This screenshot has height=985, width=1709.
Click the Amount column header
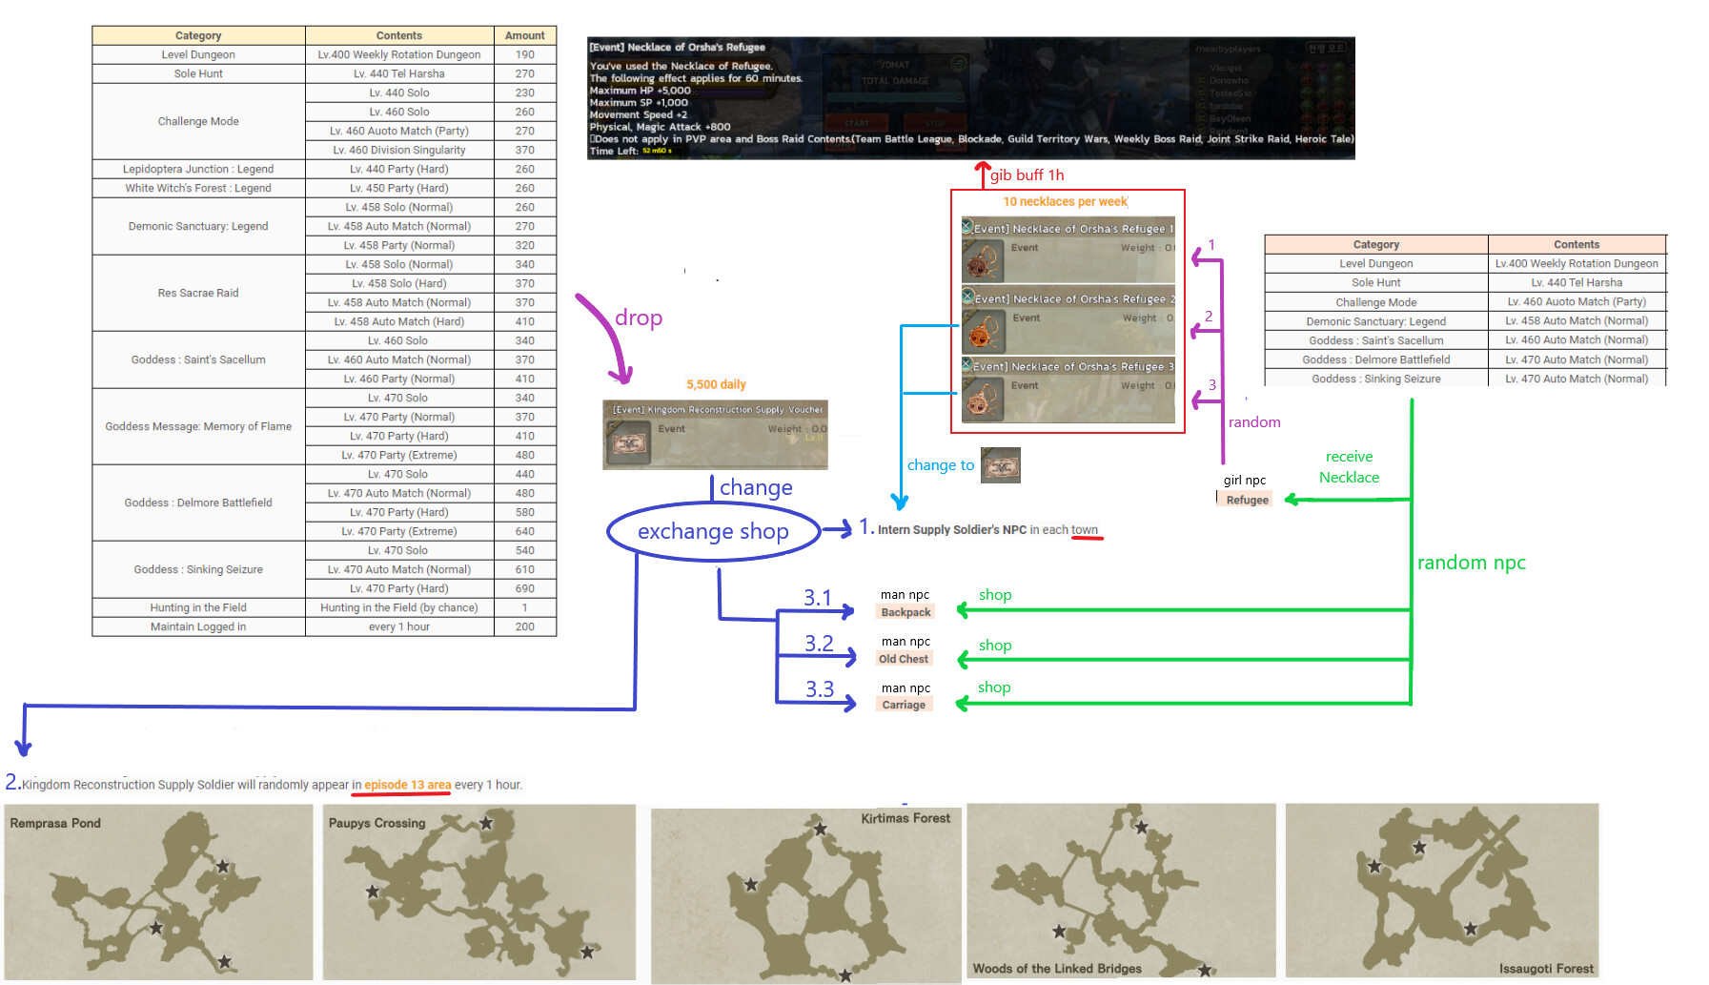click(x=524, y=35)
